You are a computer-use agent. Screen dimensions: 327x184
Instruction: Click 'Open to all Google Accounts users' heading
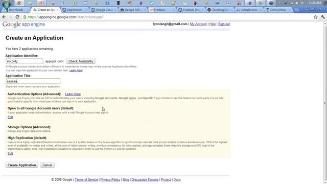(x=40, y=108)
